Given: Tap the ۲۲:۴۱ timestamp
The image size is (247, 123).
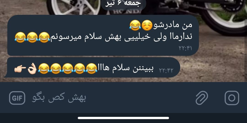Looking at the screenshot, I should (x=186, y=48).
